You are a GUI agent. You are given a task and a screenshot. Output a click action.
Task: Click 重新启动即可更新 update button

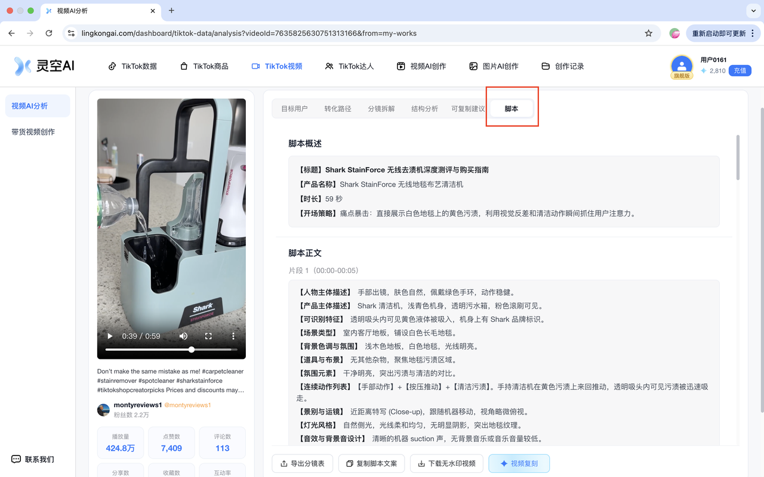(719, 33)
